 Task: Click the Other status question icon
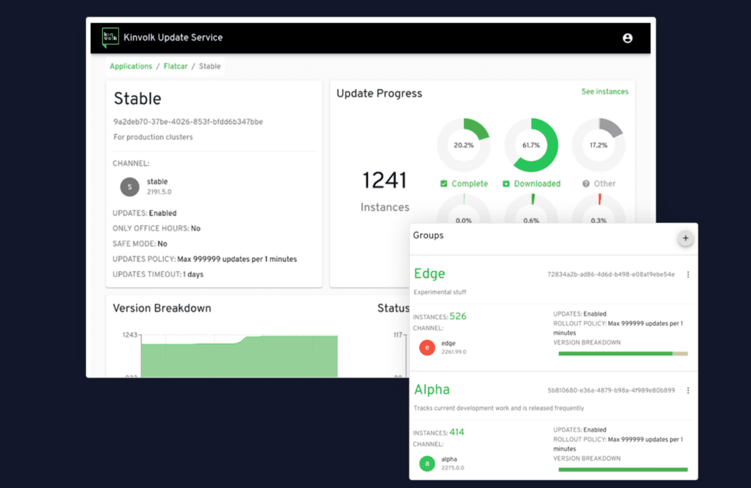click(586, 184)
